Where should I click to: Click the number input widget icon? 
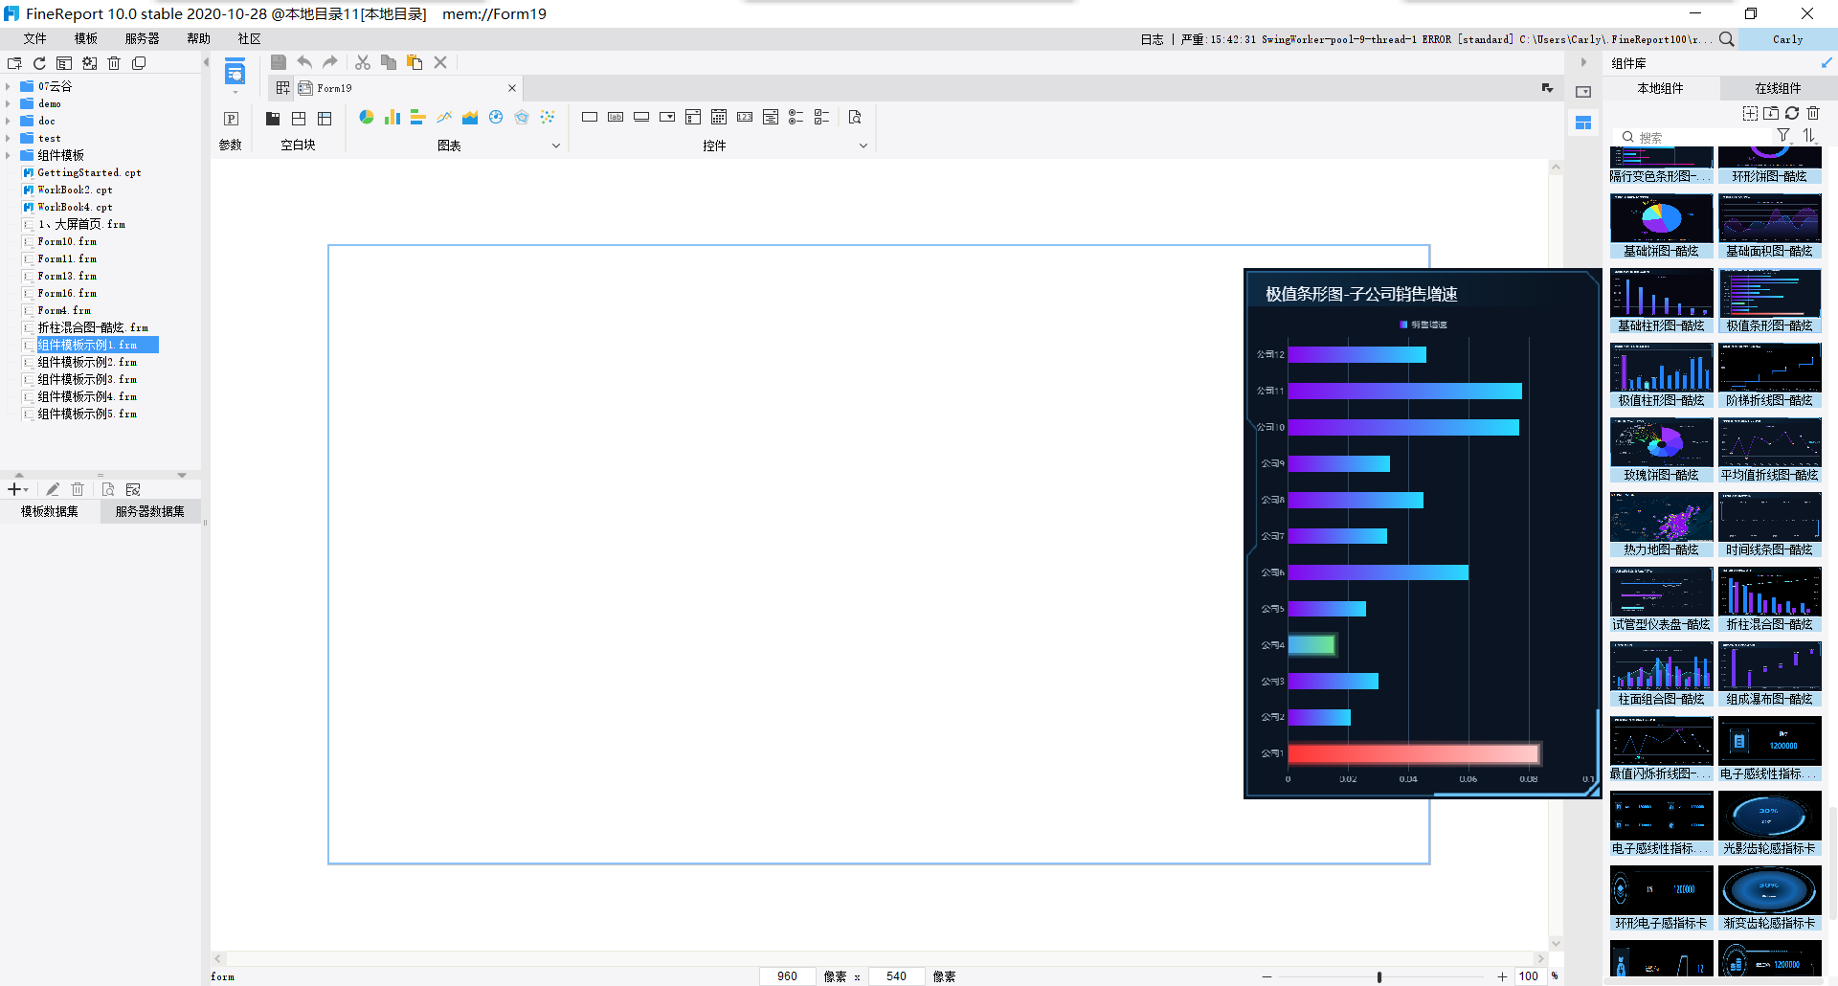tap(745, 117)
